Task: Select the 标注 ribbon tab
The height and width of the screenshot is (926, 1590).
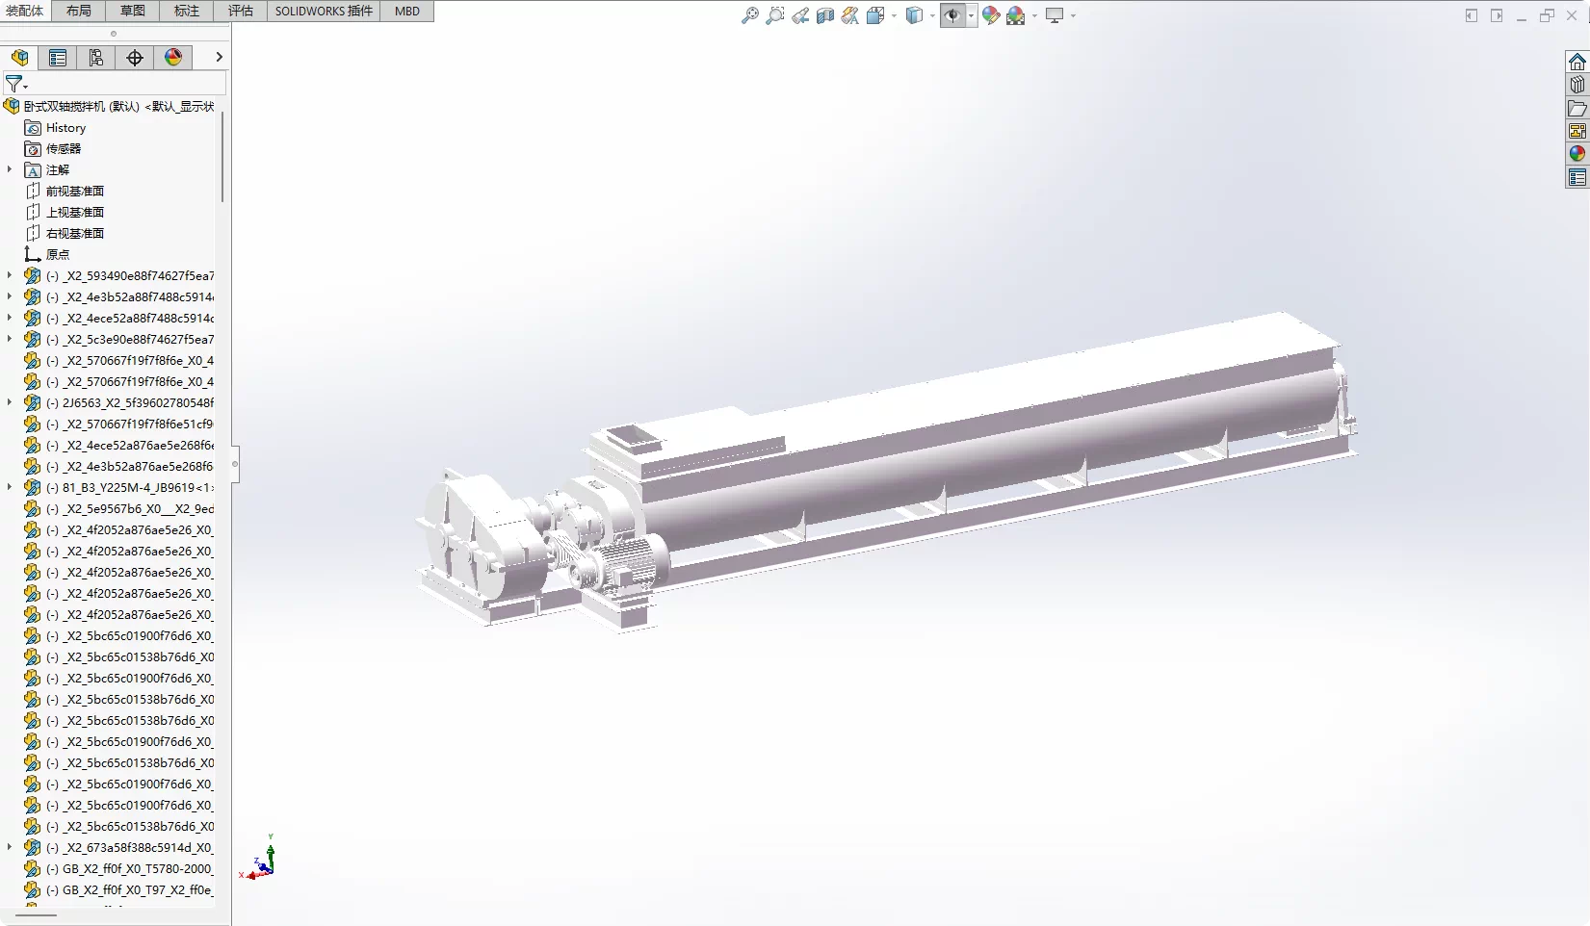Action: (x=187, y=11)
